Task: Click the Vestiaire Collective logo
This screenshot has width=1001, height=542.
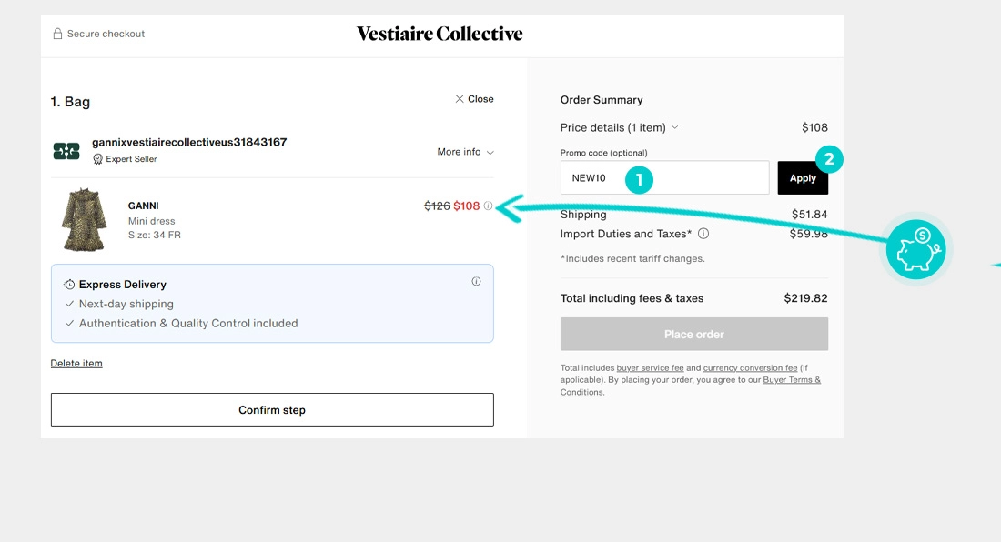Action: (x=440, y=34)
